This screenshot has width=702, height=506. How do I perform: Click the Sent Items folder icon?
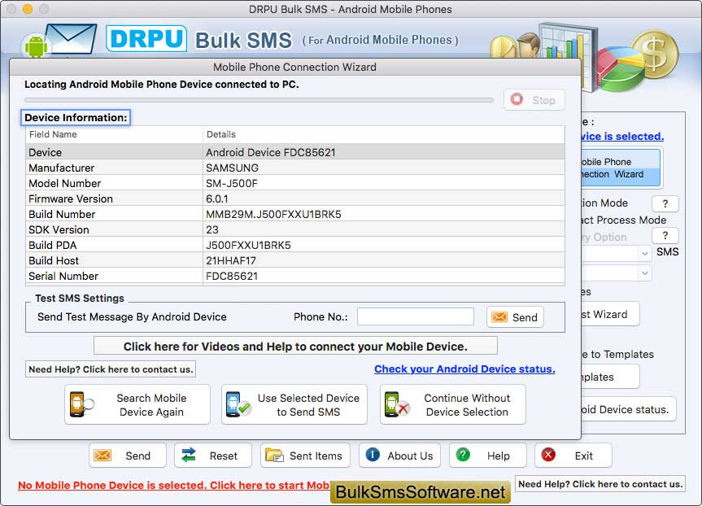tap(274, 455)
